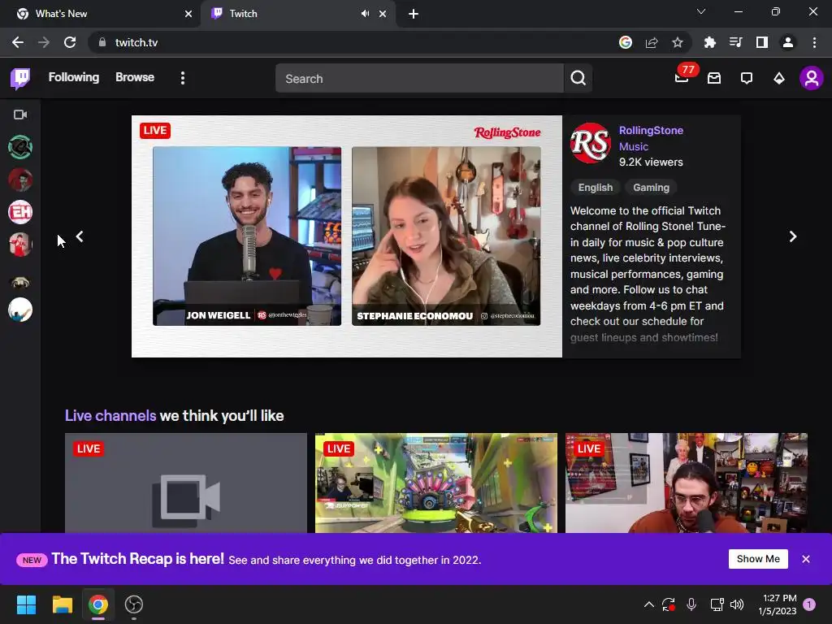Image resolution: width=832 pixels, height=624 pixels.
Task: Reload the twitch.tv page
Action: click(x=70, y=42)
